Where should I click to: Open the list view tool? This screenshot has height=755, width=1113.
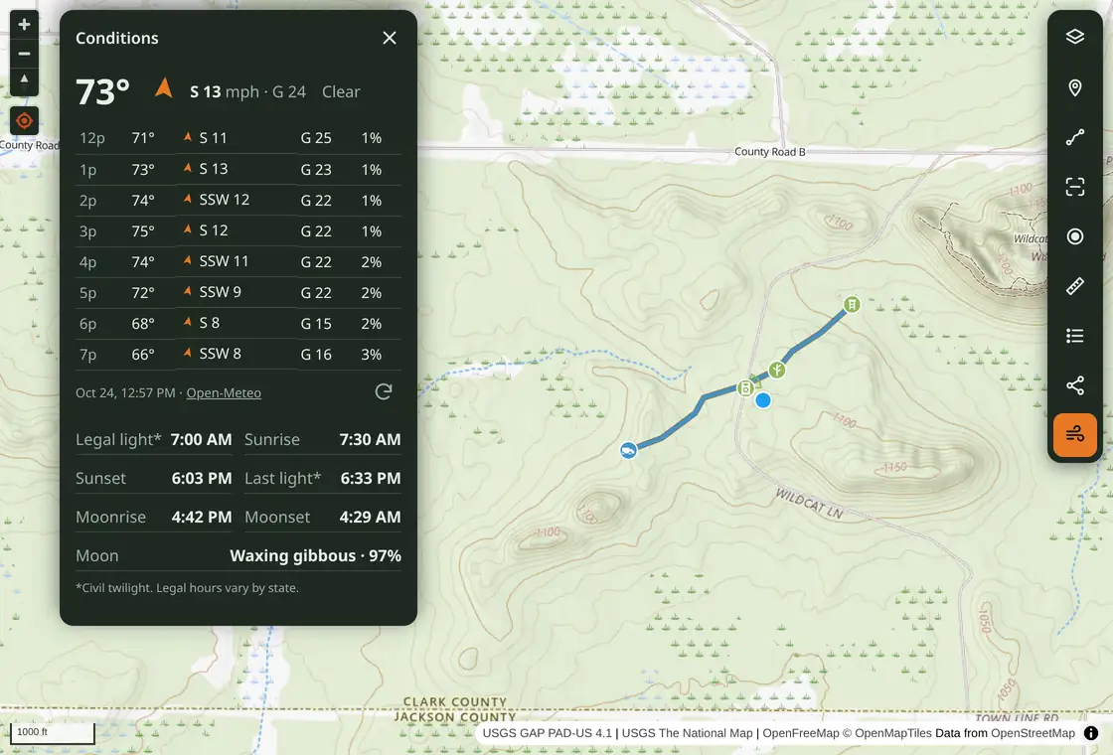tap(1074, 336)
